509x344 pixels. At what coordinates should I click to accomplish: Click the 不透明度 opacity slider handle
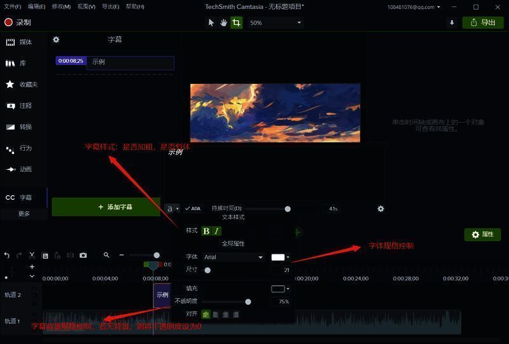248,301
